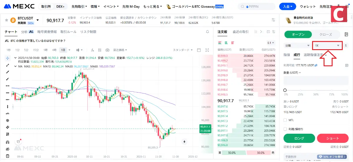The image size is (353, 162).
Task: Hide all drawings with the eye icon
Action: point(8,149)
